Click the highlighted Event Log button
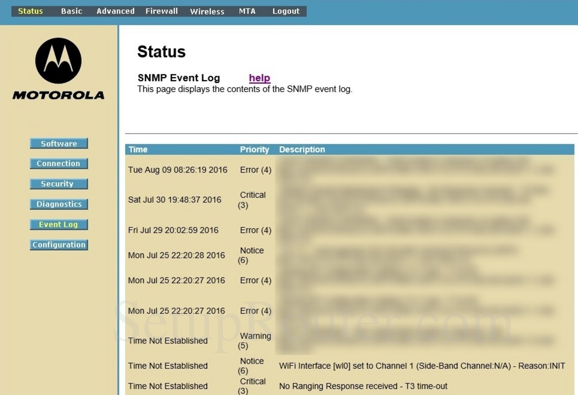This screenshot has height=395, width=578. point(59,225)
